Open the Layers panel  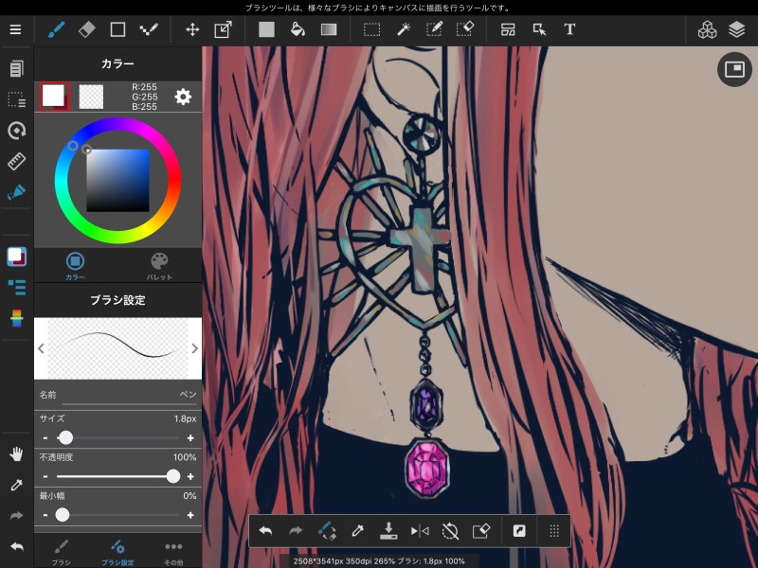coord(737,29)
